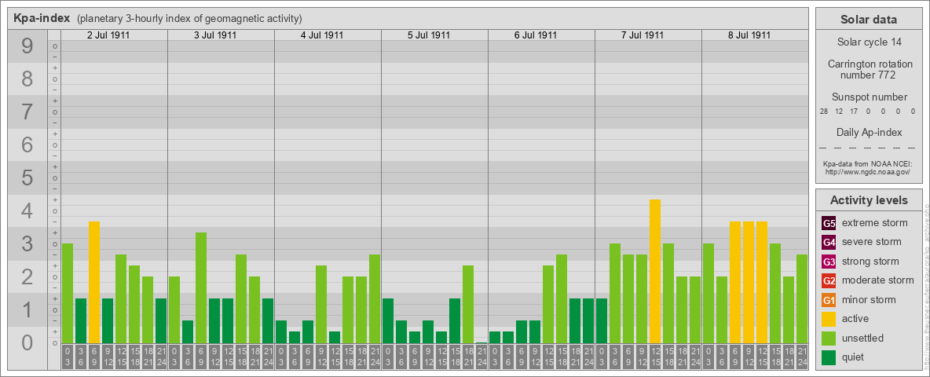Click the Kpa-index chart title
The image size is (930, 377).
pos(42,18)
